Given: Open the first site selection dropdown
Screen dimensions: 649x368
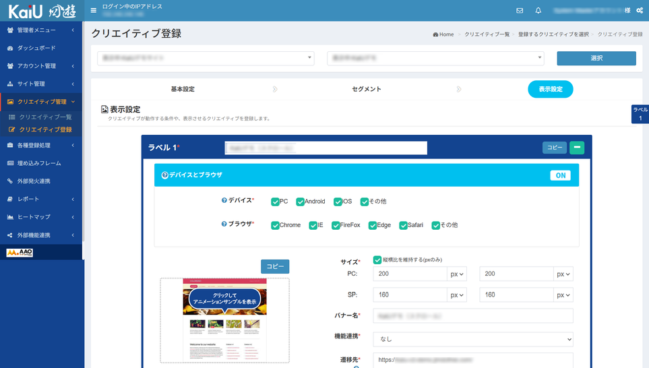Looking at the screenshot, I should [206, 59].
